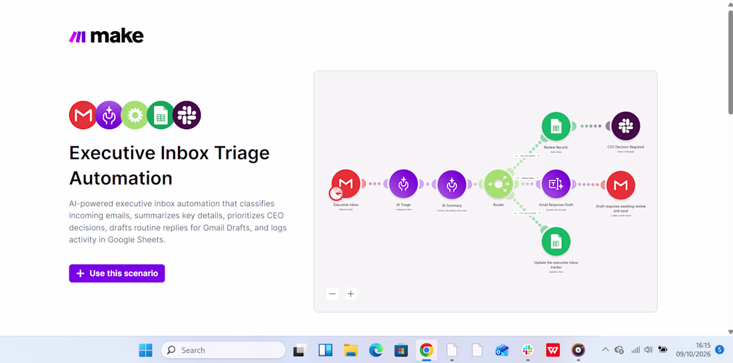The width and height of the screenshot is (733, 363).
Task: Click the Use this scenario button
Action: (x=117, y=273)
